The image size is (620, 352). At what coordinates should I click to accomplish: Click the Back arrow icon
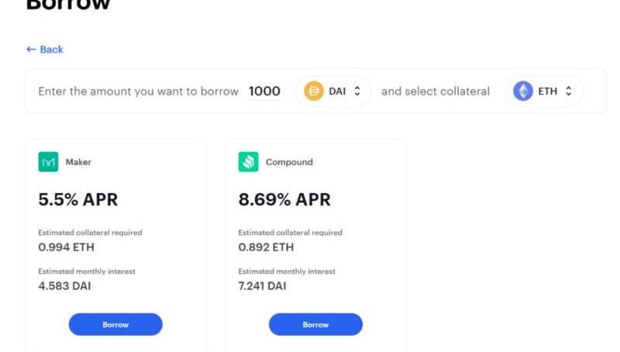pos(31,50)
